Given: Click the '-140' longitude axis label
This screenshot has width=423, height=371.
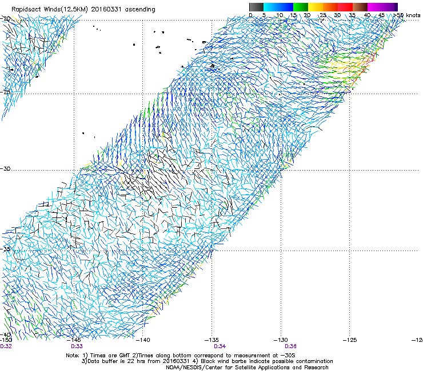Looking at the screenshot, I should coord(143,340).
